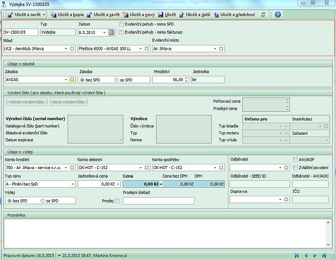Go to first record navigation arrow

297,256
